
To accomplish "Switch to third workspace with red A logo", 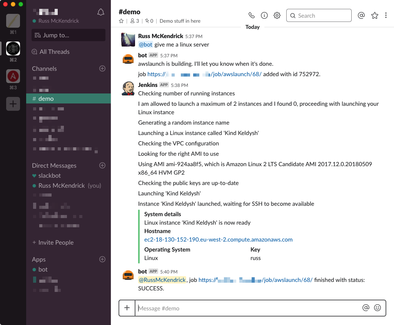I will click(x=13, y=76).
